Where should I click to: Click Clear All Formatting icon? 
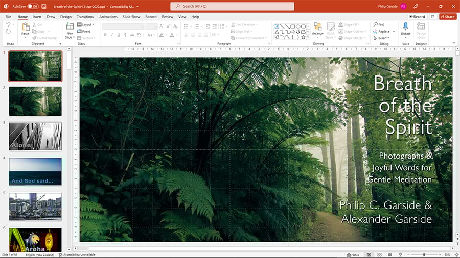[x=175, y=27]
